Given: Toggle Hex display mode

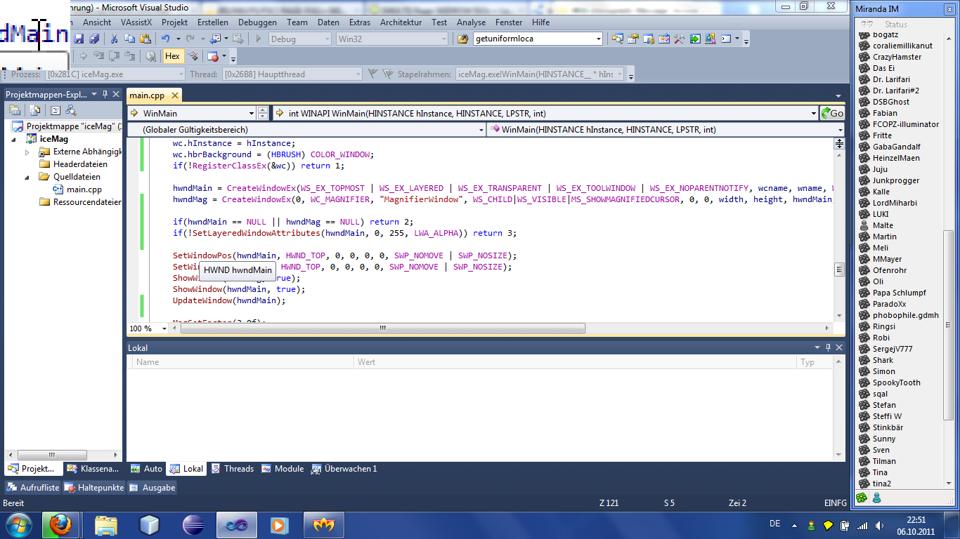Looking at the screenshot, I should [172, 56].
